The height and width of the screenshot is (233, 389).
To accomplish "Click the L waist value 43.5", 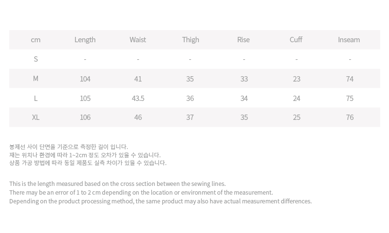I will click(x=138, y=99).
